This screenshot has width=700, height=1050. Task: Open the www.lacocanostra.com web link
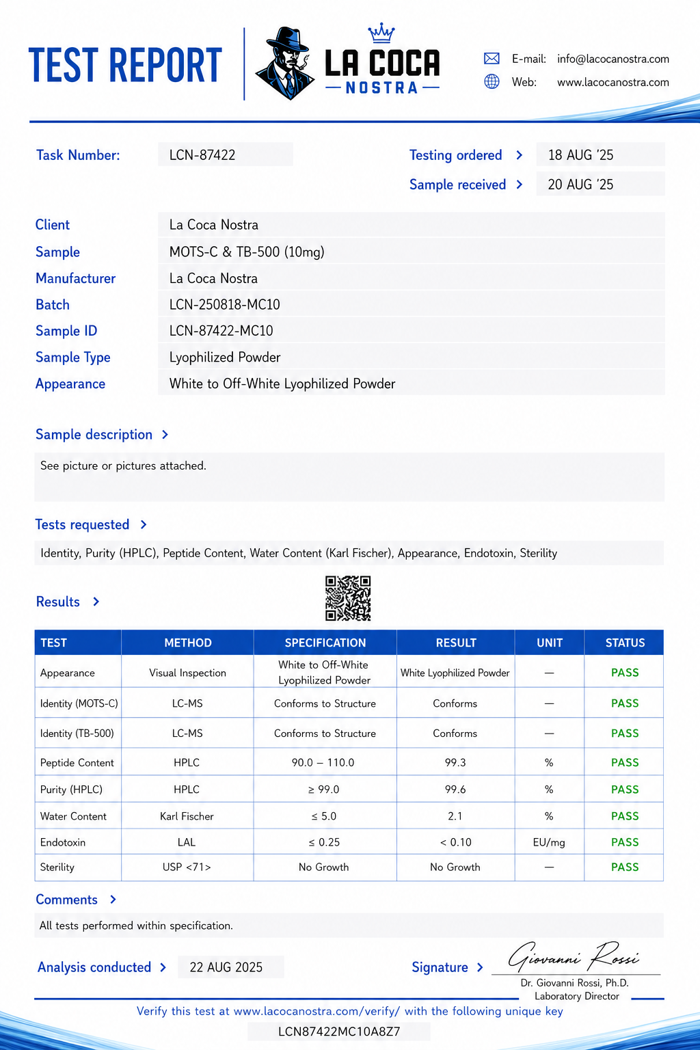(x=613, y=82)
